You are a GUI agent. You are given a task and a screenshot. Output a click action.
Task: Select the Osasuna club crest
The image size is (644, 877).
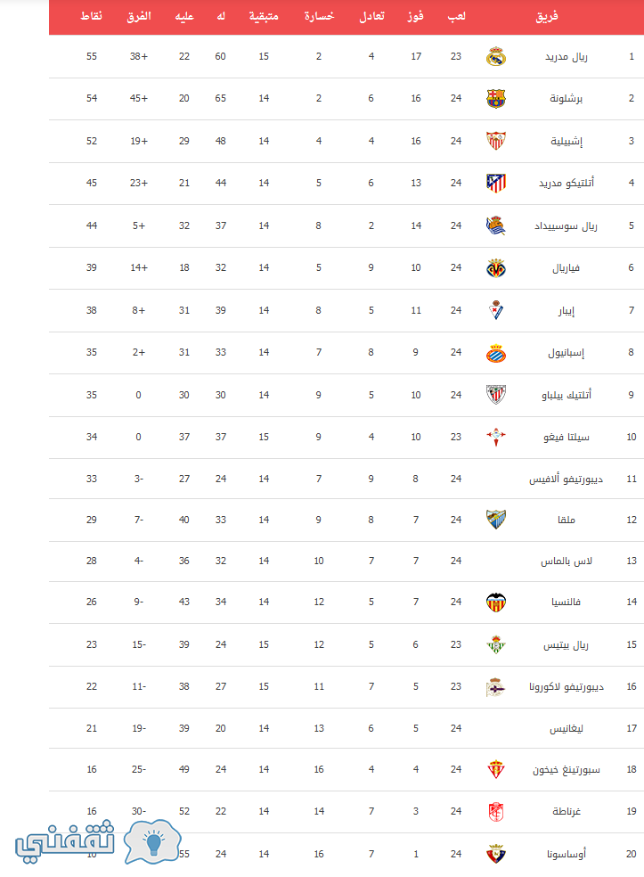click(x=496, y=854)
